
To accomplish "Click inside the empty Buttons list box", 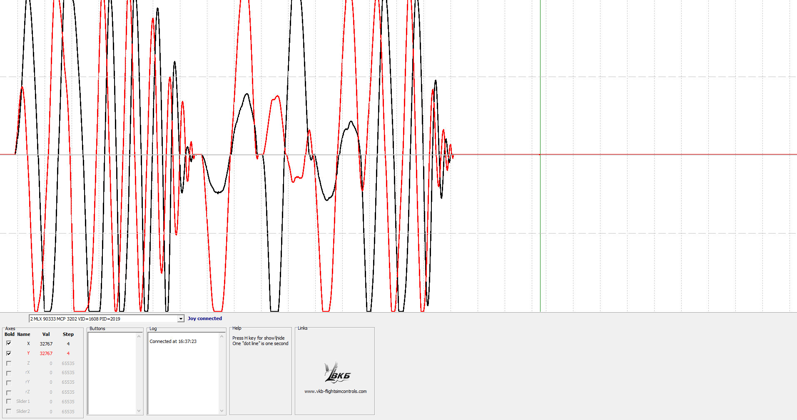I will (112, 373).
